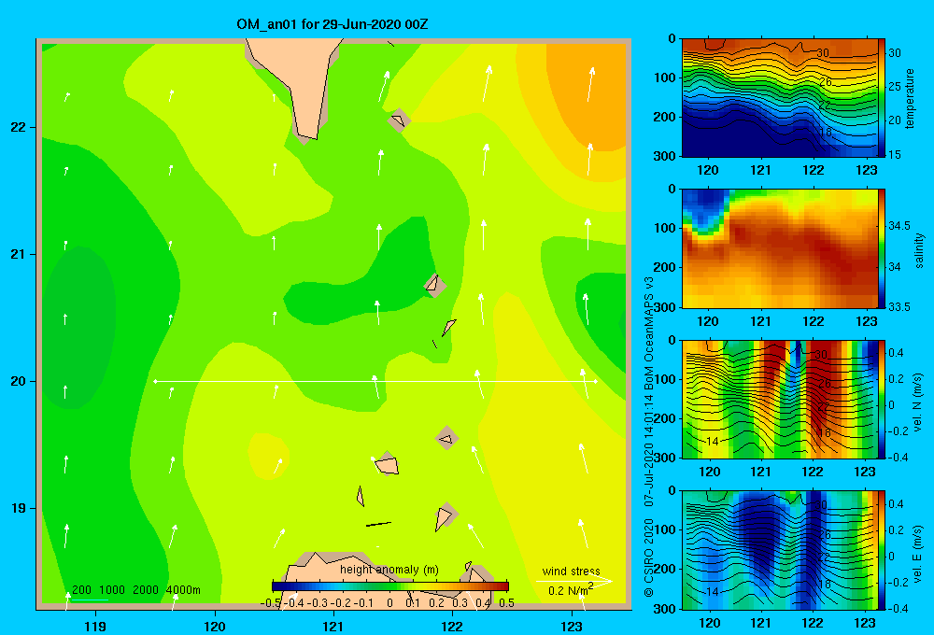The image size is (934, 635).
Task: Click the bathymetry legend '200 1000 2000 4000m'
Action: point(135,590)
